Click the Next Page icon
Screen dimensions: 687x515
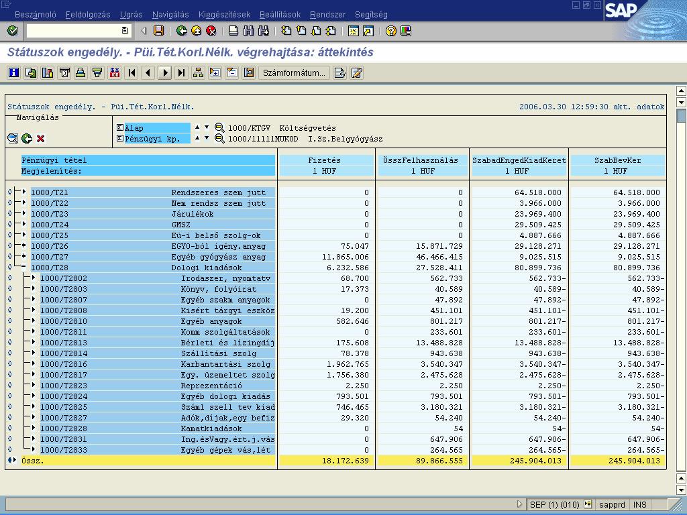pyautogui.click(x=316, y=31)
